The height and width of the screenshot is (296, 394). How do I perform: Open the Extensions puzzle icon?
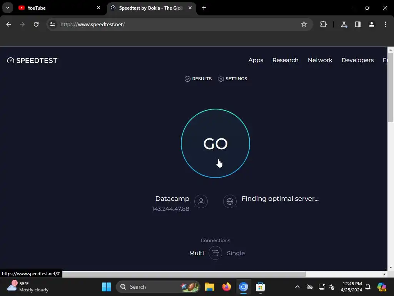tap(323, 24)
